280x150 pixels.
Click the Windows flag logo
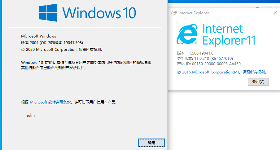48,13
